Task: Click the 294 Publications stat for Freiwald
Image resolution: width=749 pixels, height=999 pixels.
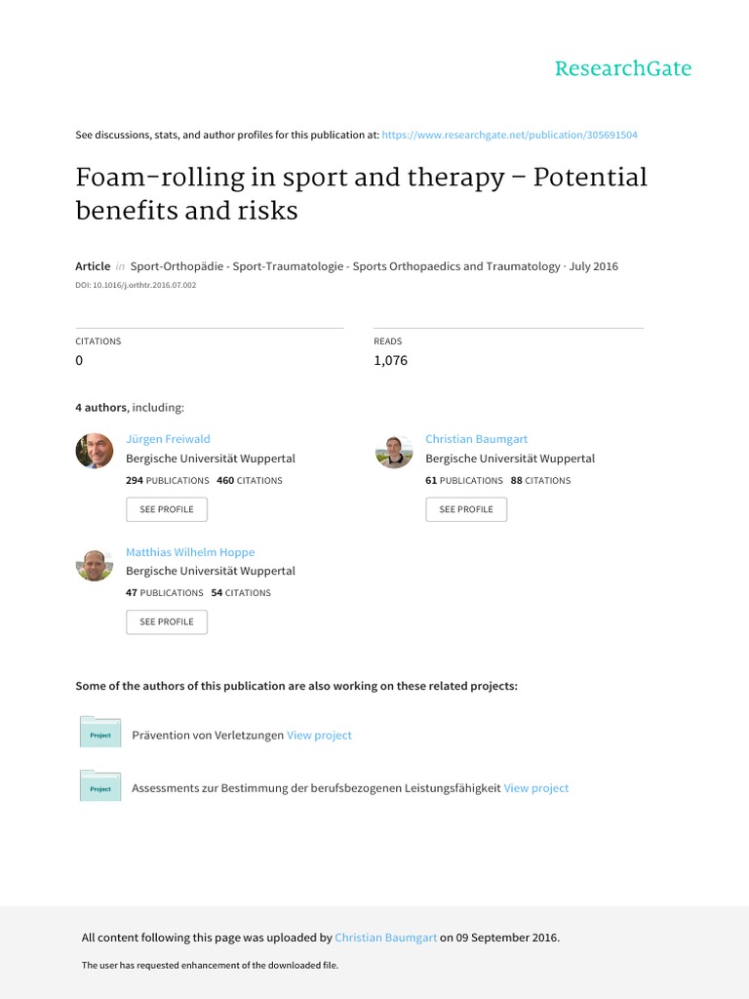Action: click(168, 480)
